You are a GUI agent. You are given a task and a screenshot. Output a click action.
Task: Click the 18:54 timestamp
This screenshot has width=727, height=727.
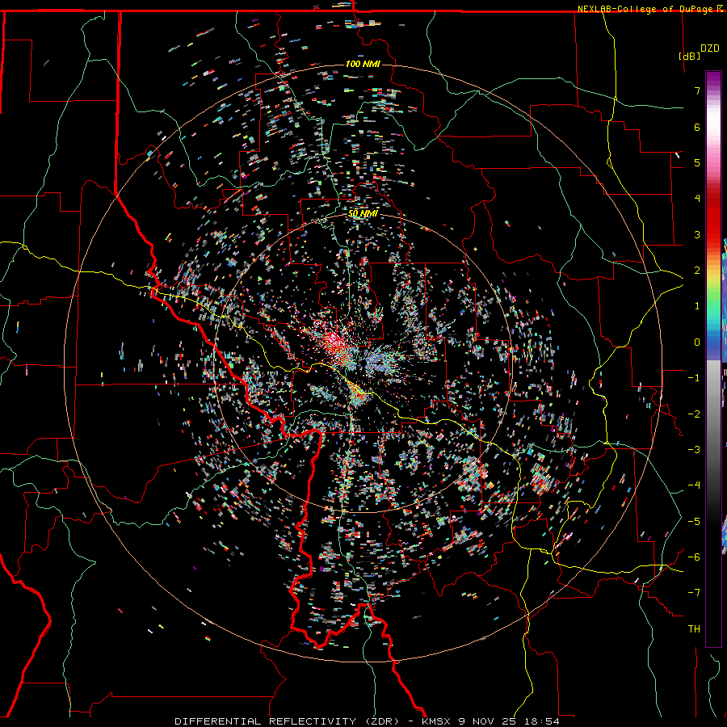542,721
